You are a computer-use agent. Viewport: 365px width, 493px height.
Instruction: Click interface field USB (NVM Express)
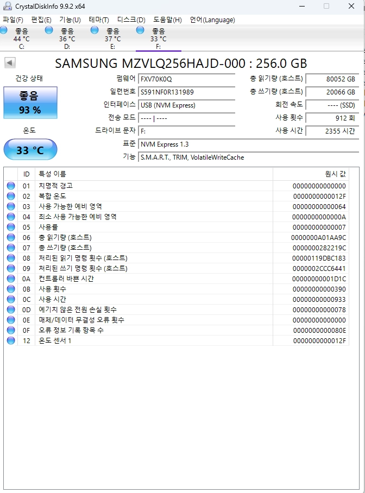(187, 105)
